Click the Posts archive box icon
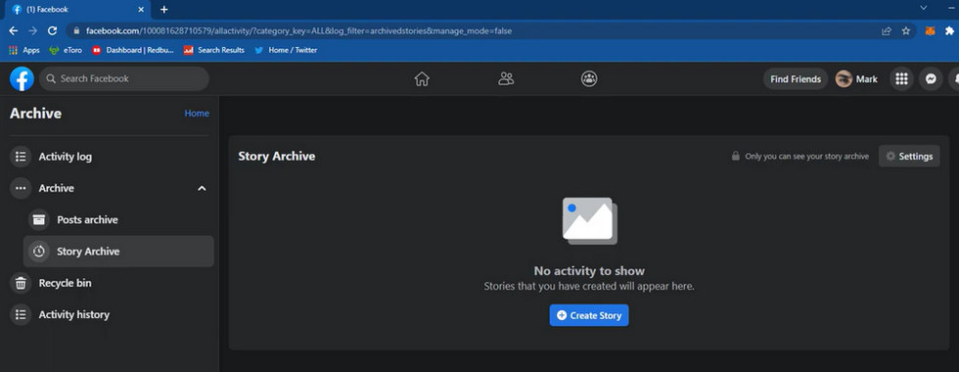Screen dimensions: 959x372 click(38, 219)
